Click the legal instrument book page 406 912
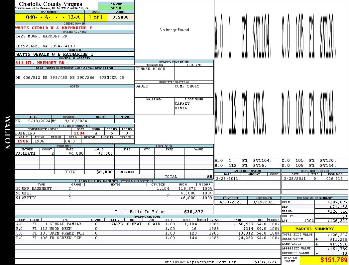This screenshot has width=349, height=265. pos(334,179)
